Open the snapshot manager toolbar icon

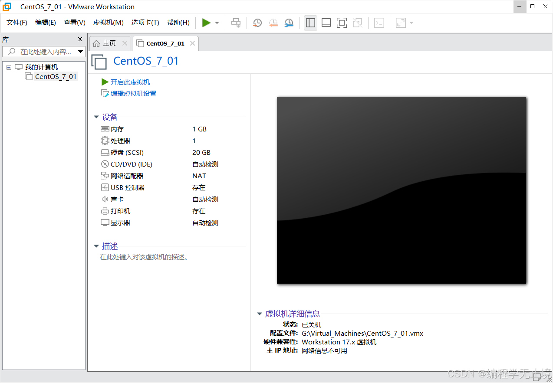[289, 23]
